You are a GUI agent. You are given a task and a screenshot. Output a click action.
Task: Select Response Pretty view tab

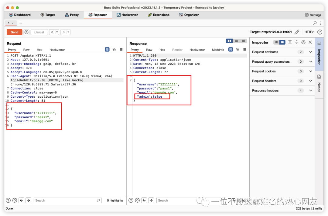(x=135, y=50)
